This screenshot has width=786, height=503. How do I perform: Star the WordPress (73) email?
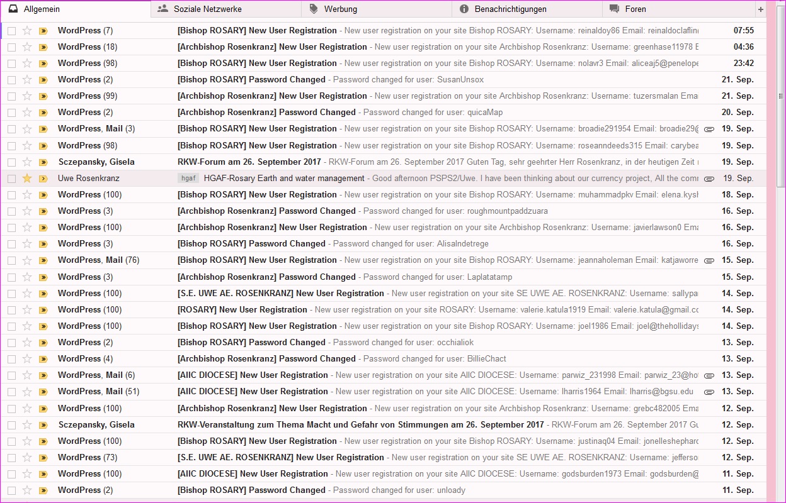[27, 457]
